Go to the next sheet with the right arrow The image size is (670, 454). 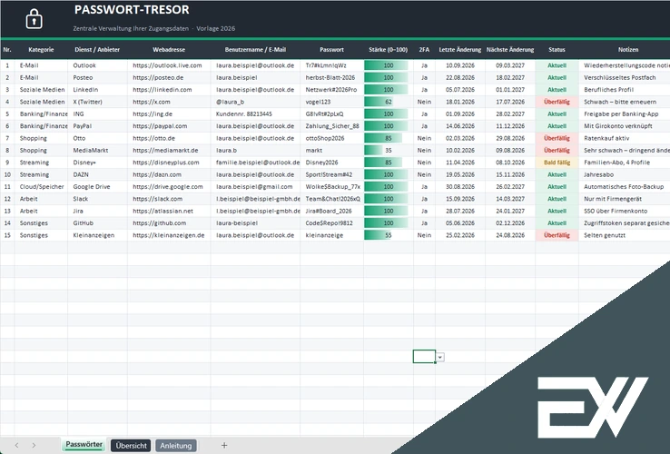coord(34,446)
